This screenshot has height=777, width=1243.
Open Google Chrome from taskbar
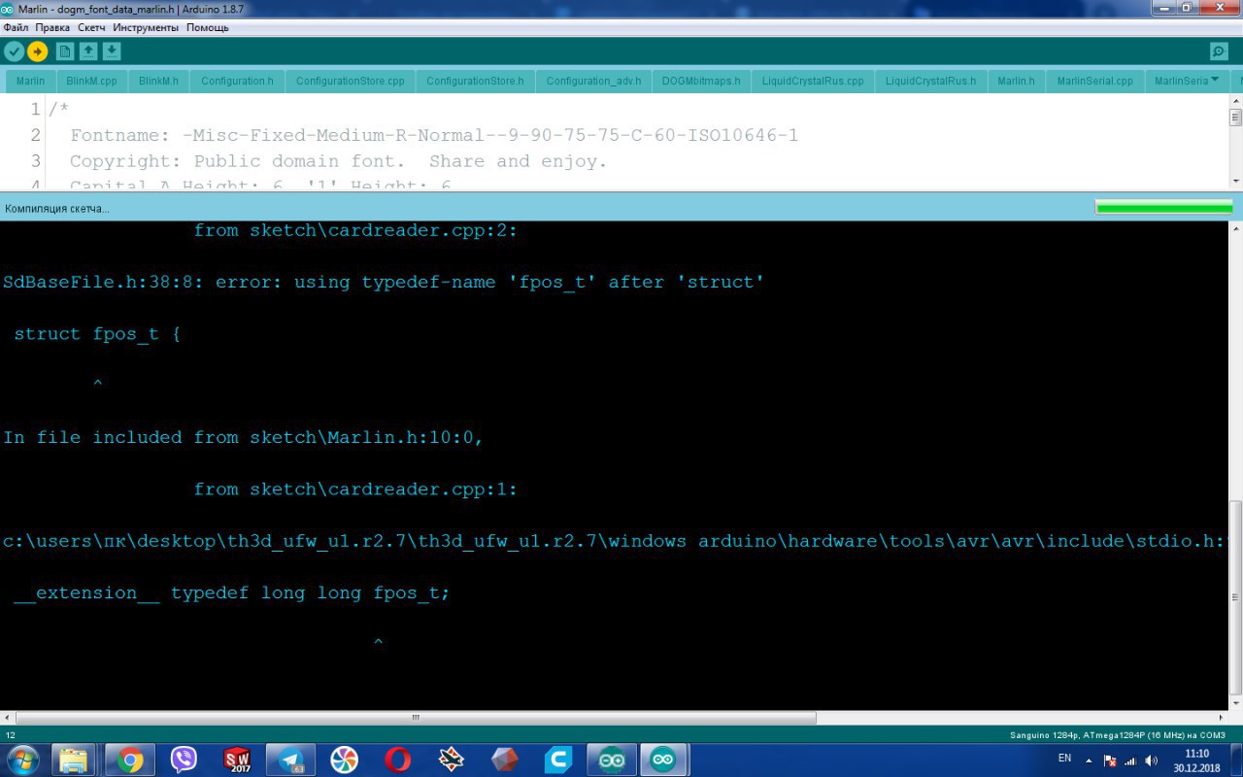pos(130,760)
